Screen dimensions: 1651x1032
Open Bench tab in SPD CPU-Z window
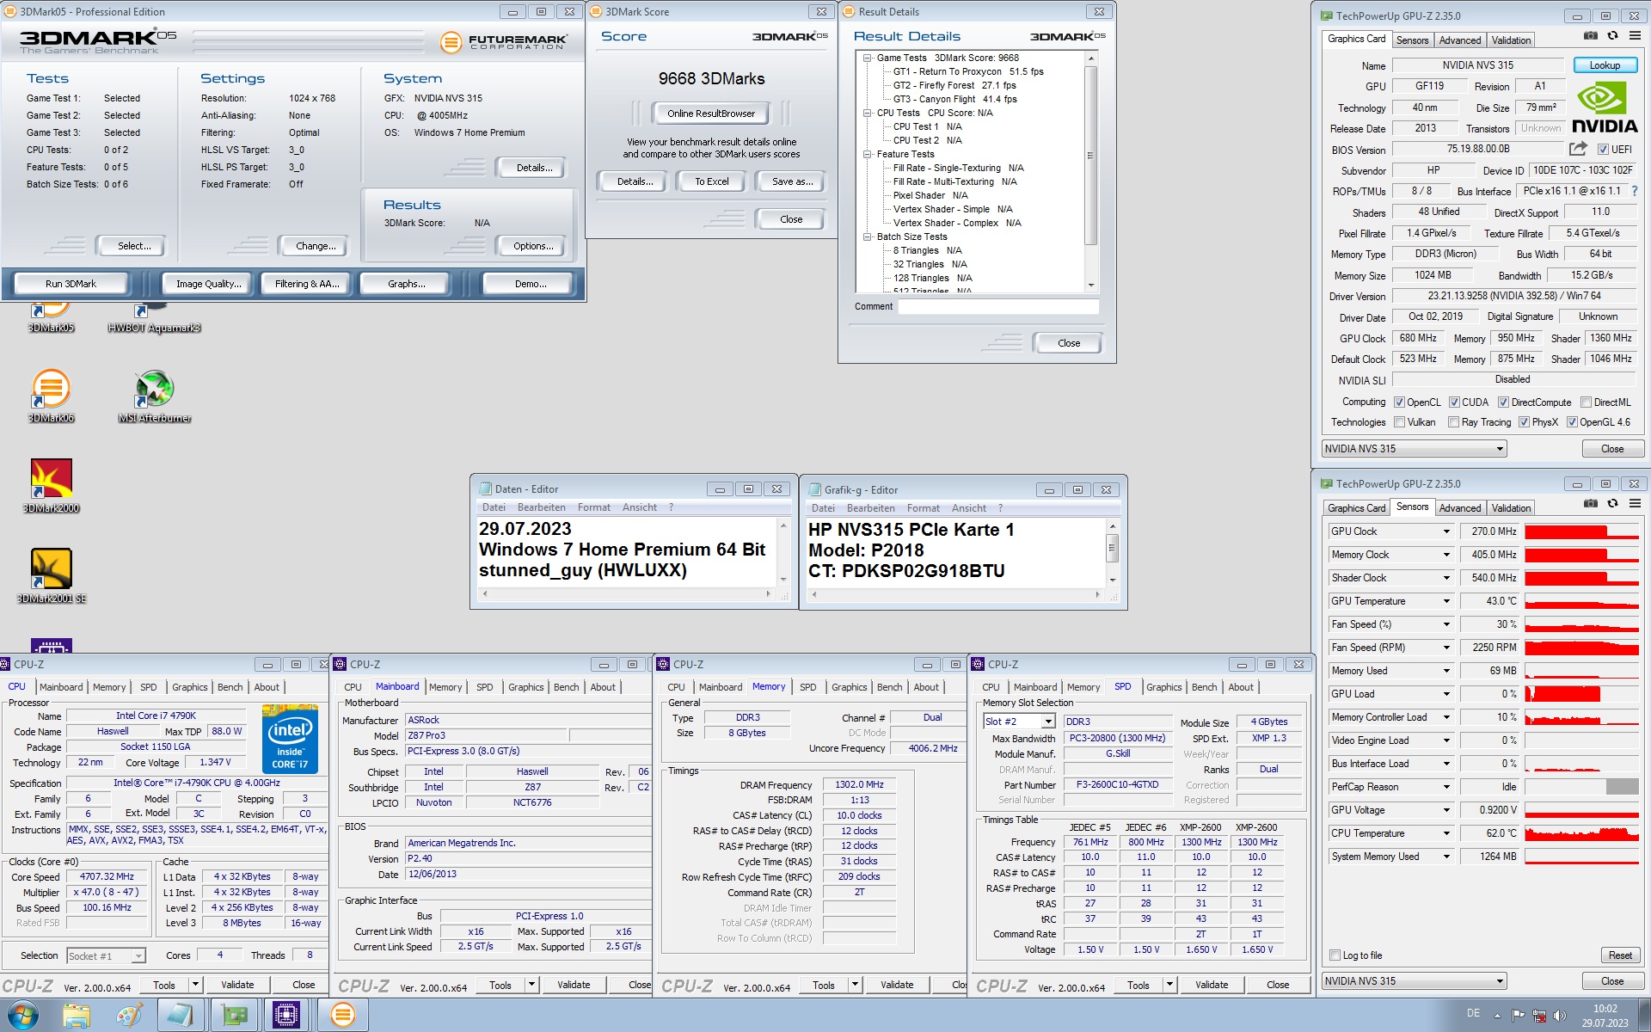(x=1204, y=687)
